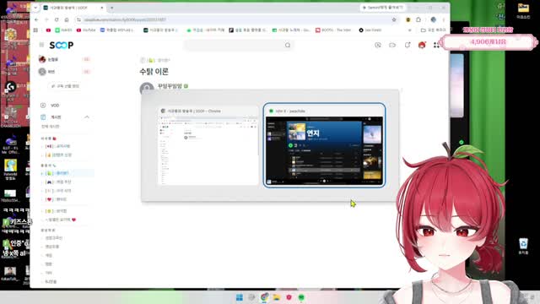
Task: Open the hamburger menu beside SOOP logo
Action: coord(41,45)
